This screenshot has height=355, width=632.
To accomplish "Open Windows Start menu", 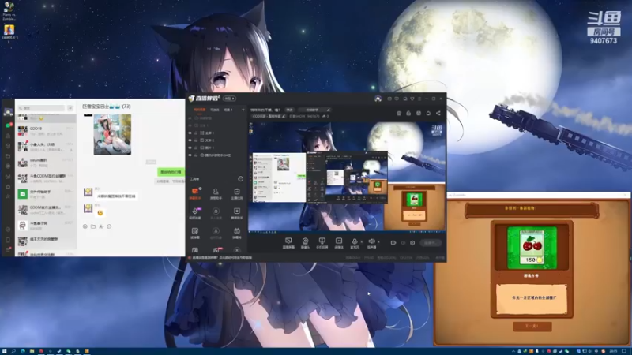I will pyautogui.click(x=5, y=351).
